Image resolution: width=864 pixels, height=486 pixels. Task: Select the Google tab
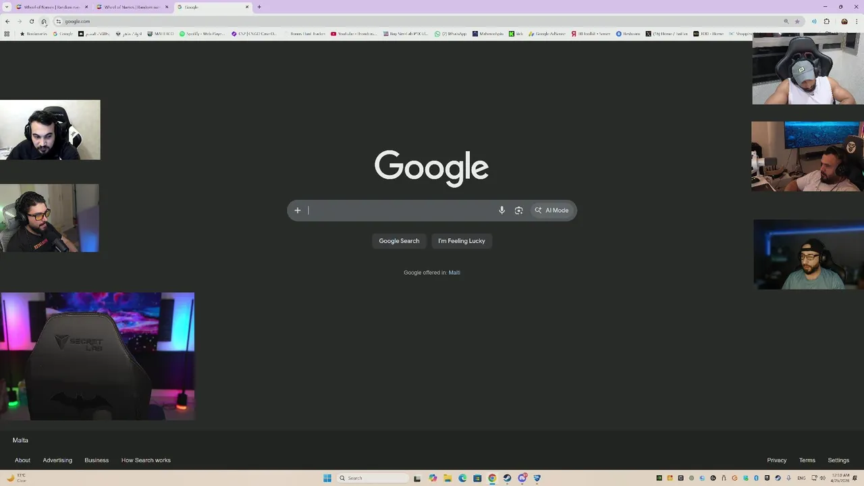(213, 7)
